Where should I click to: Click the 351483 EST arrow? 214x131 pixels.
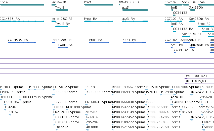click(x=85, y=90)
